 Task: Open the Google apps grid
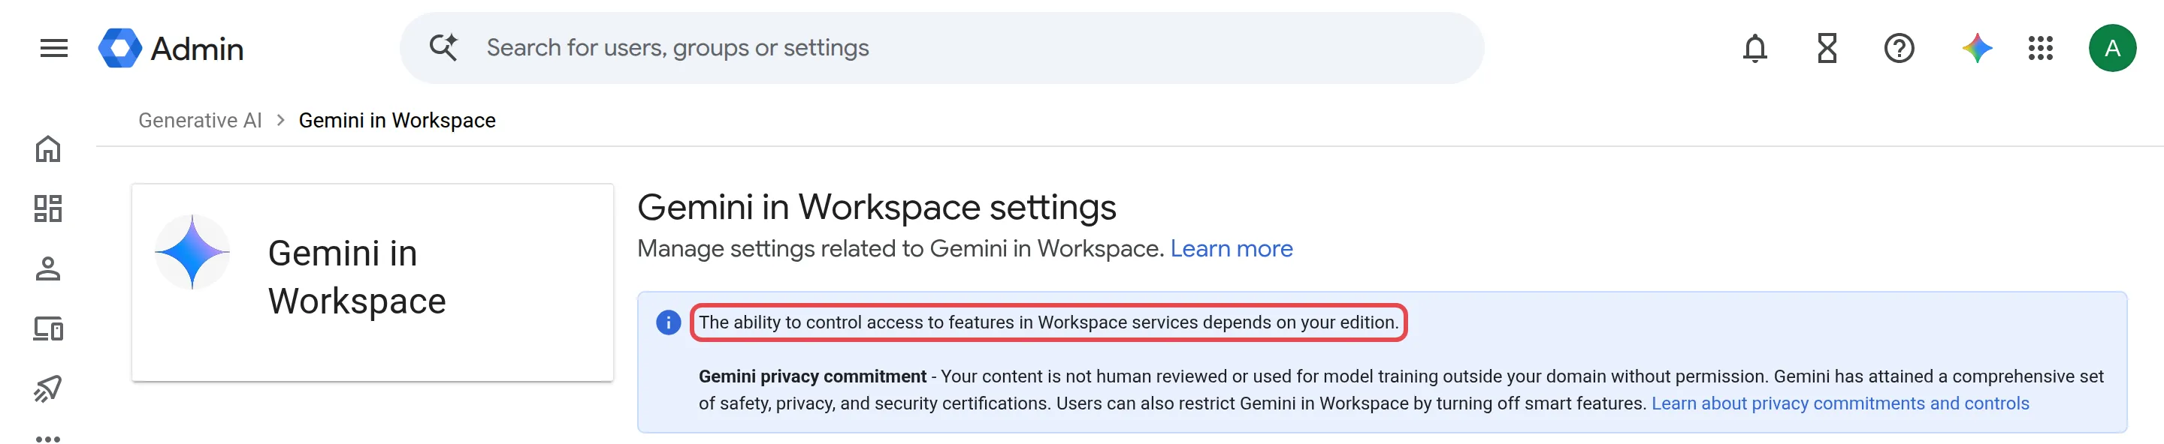pyautogui.click(x=2041, y=48)
